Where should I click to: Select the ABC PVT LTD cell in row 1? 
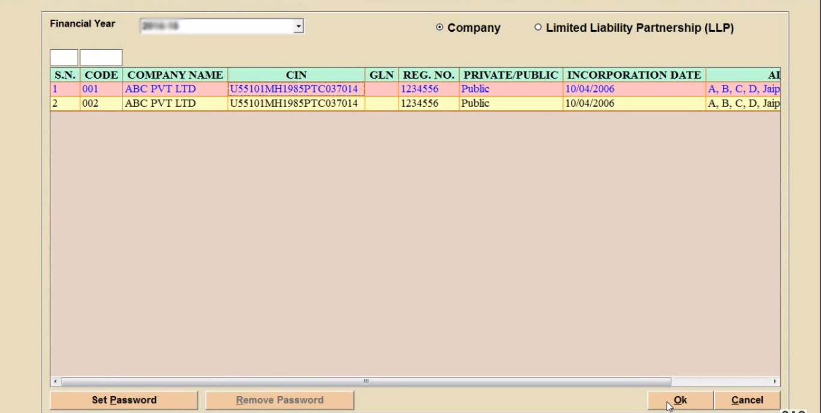(x=160, y=89)
